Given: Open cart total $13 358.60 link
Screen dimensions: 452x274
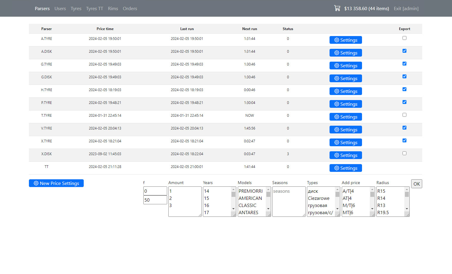Looking at the screenshot, I should (x=366, y=8).
